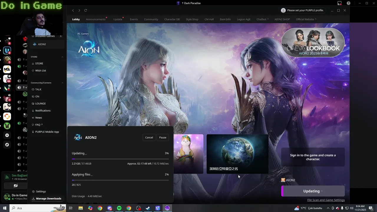Open the cat character news thumbnail
The width and height of the screenshot is (377, 212).
[188, 154]
